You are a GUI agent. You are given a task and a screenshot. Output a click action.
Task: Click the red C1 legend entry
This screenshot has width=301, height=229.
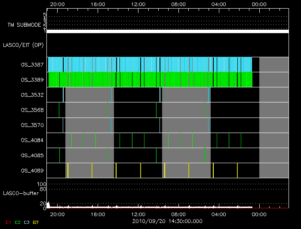click(x=7, y=222)
